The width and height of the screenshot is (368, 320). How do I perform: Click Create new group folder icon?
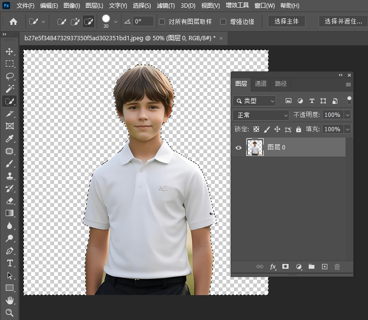click(312, 266)
